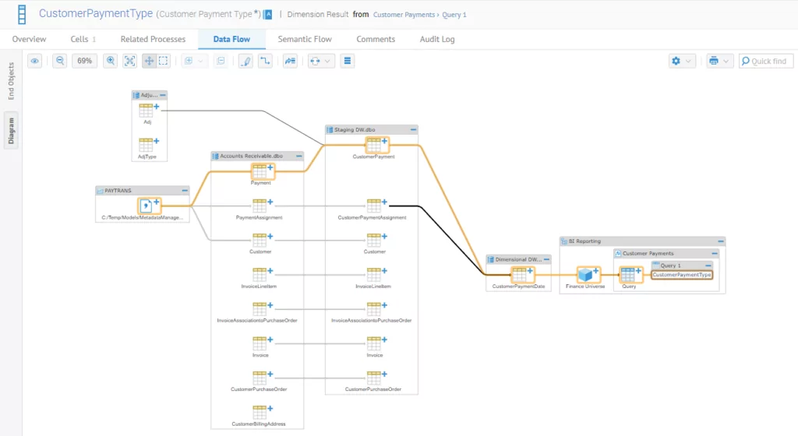Open the End Objects side panel
This screenshot has height=436, width=798.
11,82
